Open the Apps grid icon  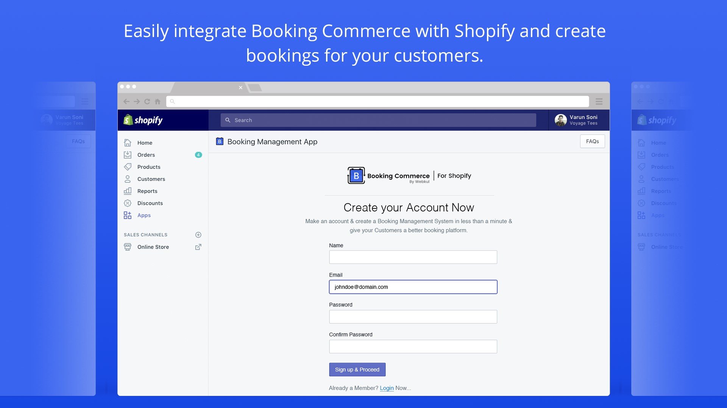pyautogui.click(x=128, y=215)
